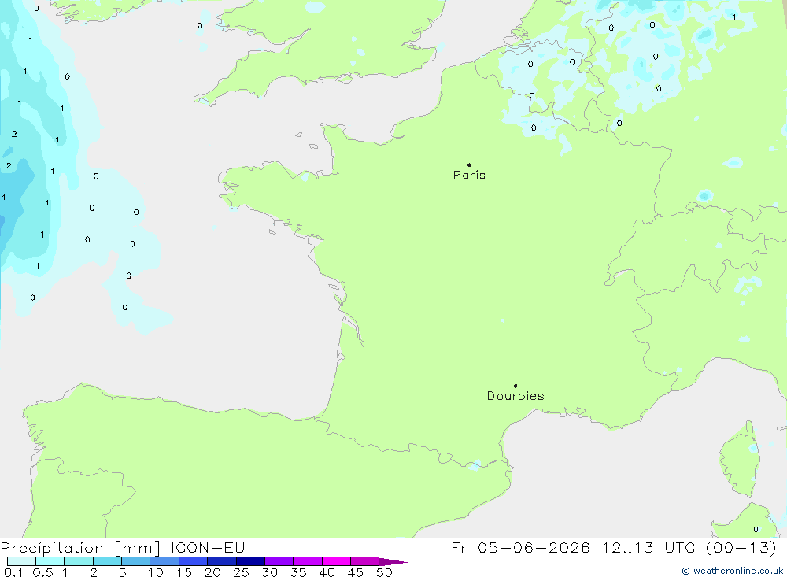
Task: Select the 0.5–1 mm legend color swatch
Action: click(x=50, y=561)
